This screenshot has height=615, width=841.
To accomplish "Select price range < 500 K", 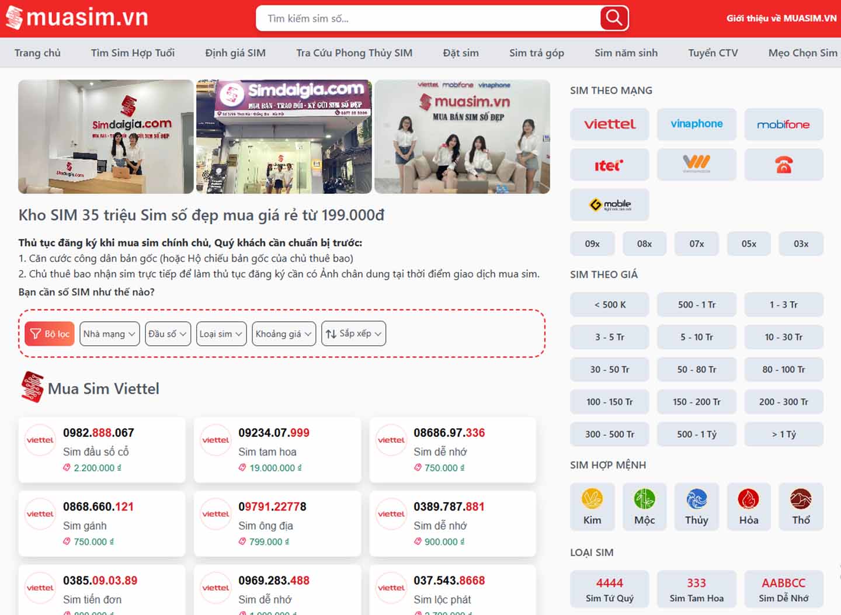I will (x=609, y=304).
